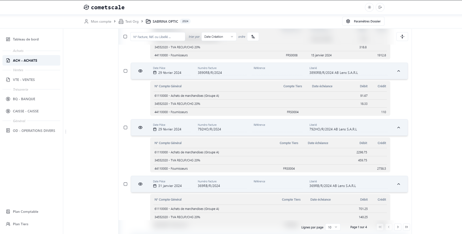
Task: Open VTE - VENTES journal
Action: (x=24, y=80)
